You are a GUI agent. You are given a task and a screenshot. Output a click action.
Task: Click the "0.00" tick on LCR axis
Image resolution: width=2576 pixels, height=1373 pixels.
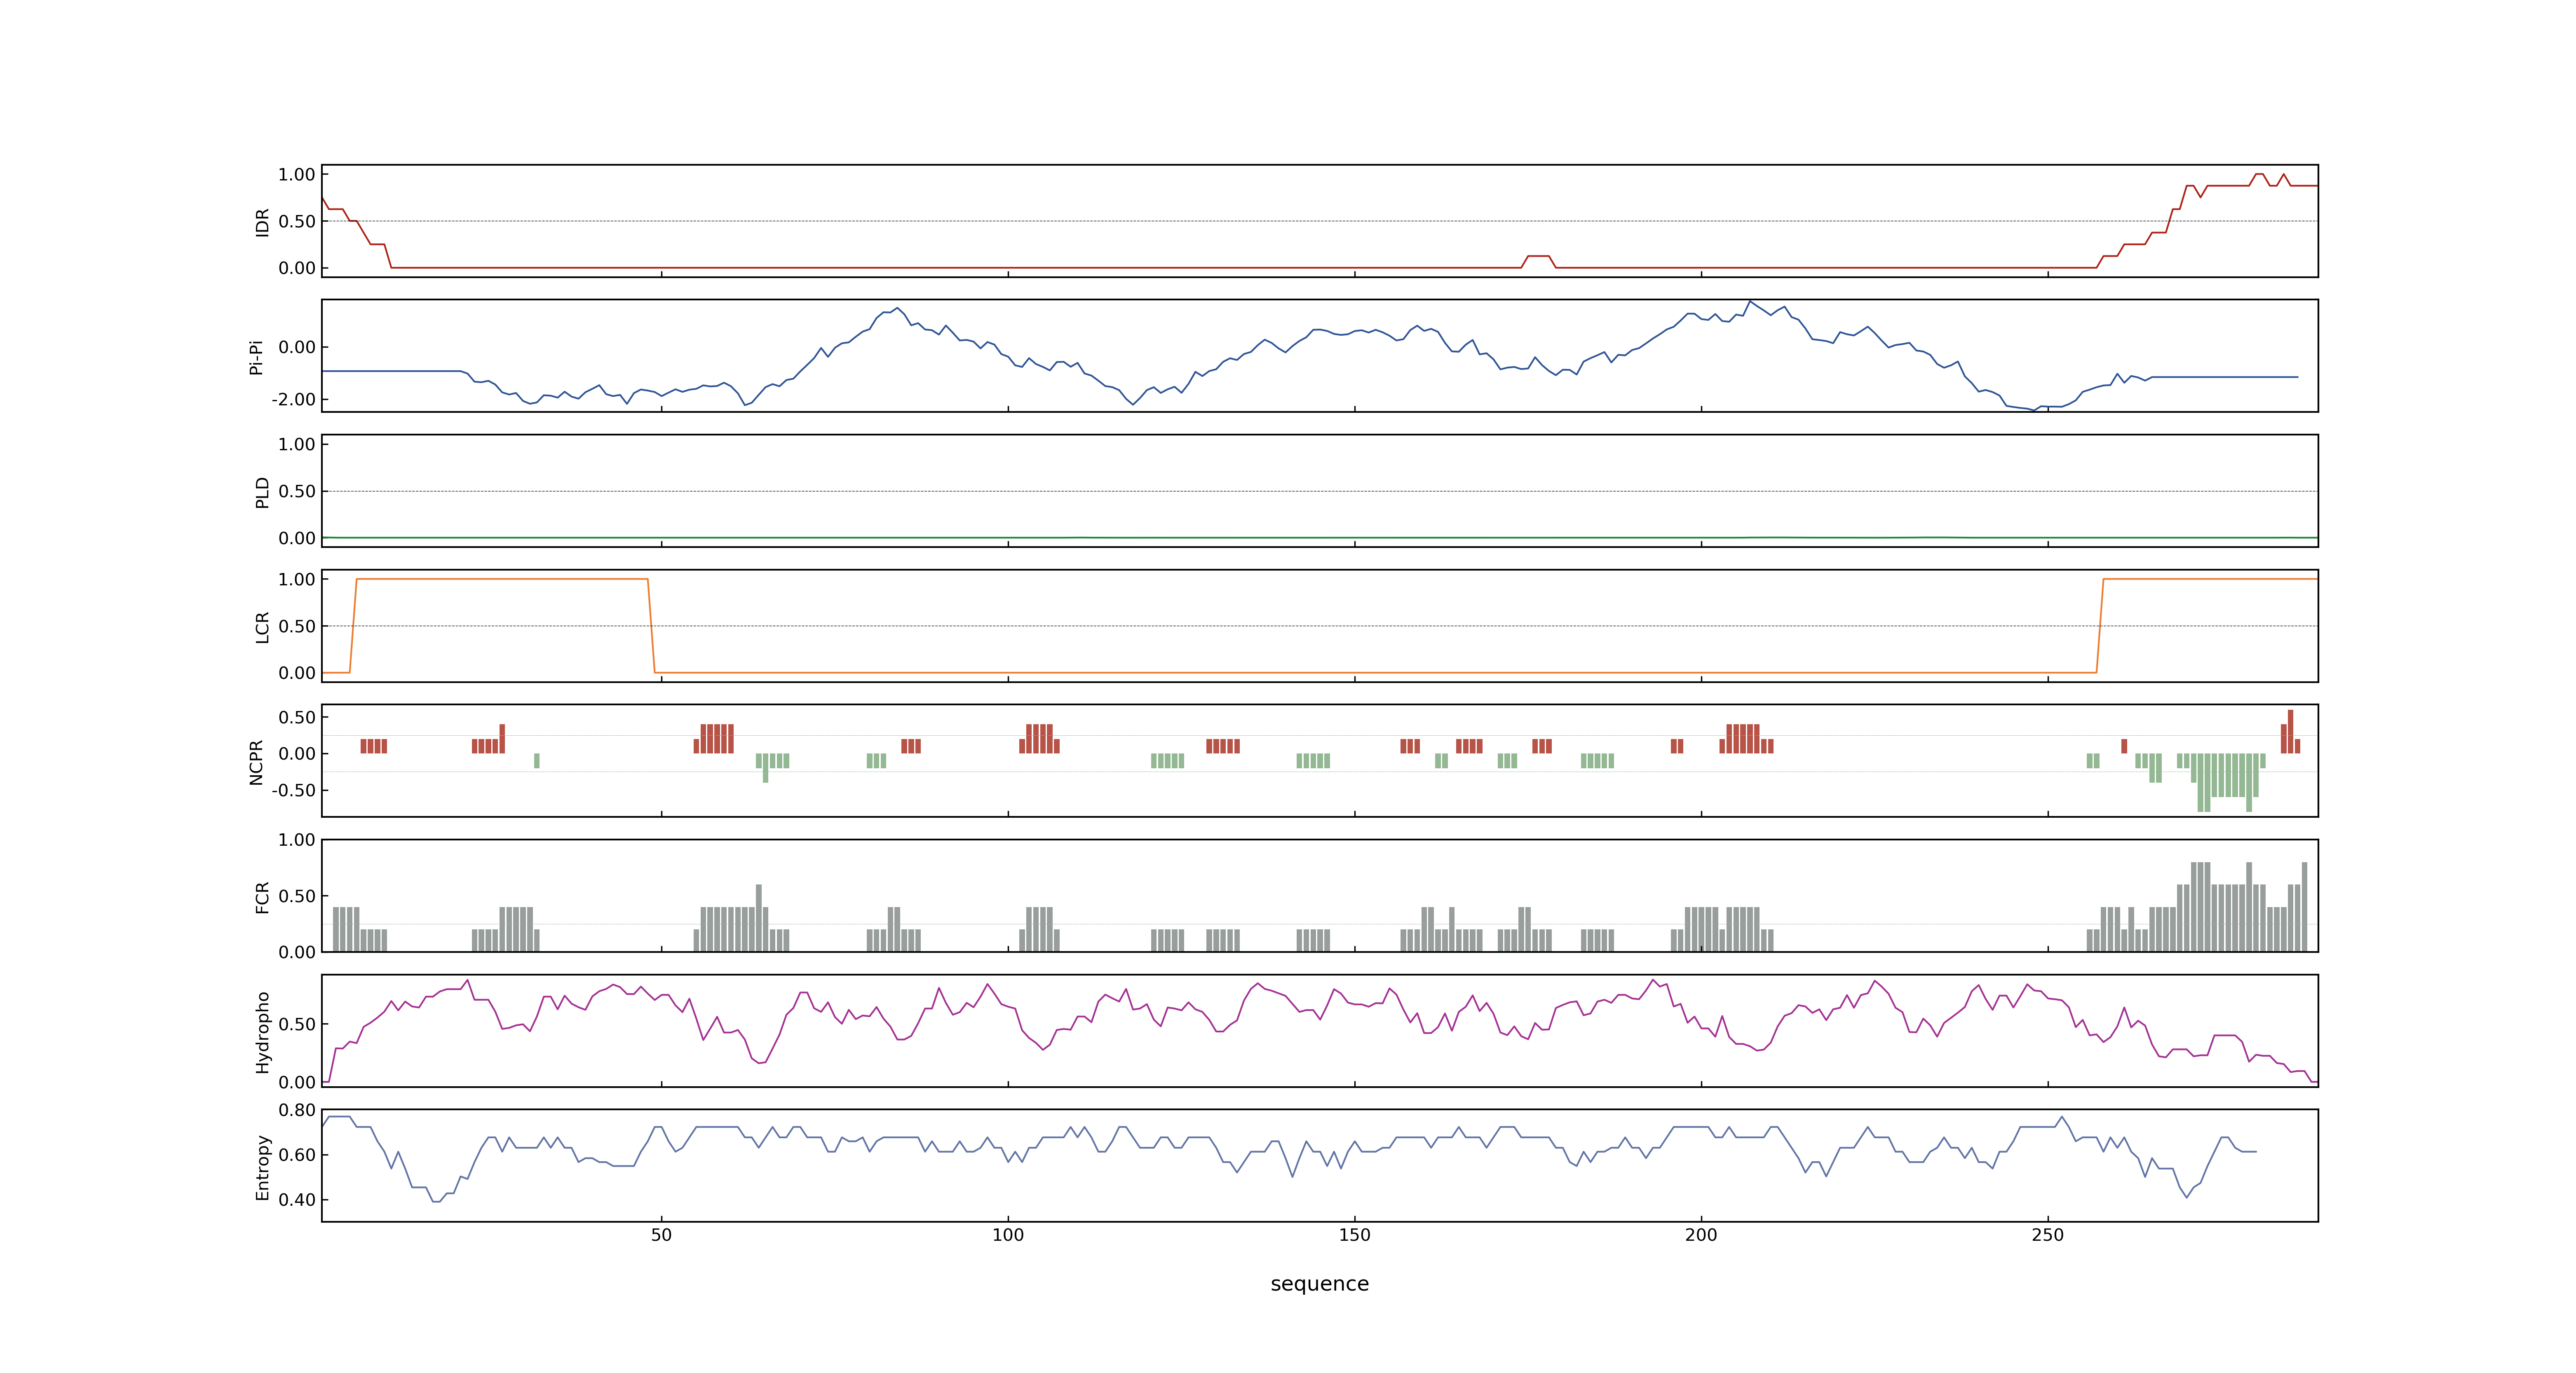[x=297, y=674]
